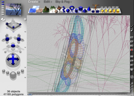134x96 pixels.
Task: Add a terrain mountain object
Action: point(46,9)
